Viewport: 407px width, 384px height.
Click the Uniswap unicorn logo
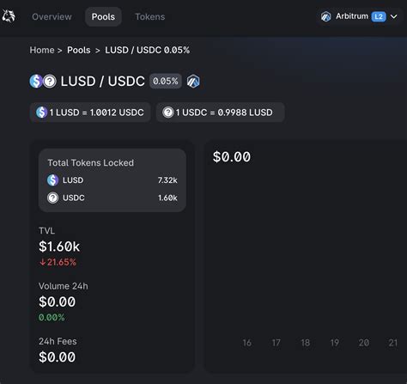click(x=9, y=16)
